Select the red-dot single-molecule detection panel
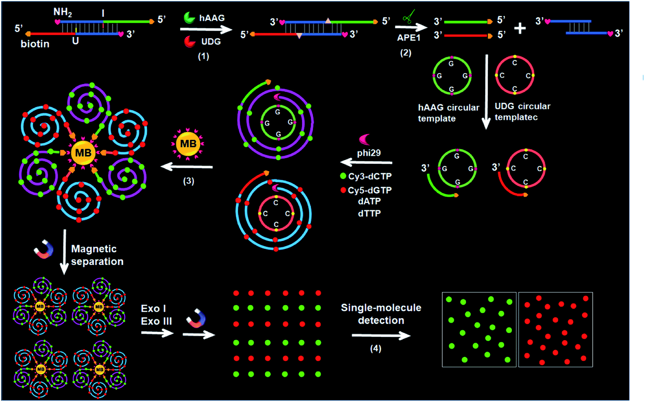The width and height of the screenshot is (645, 402). [555, 330]
